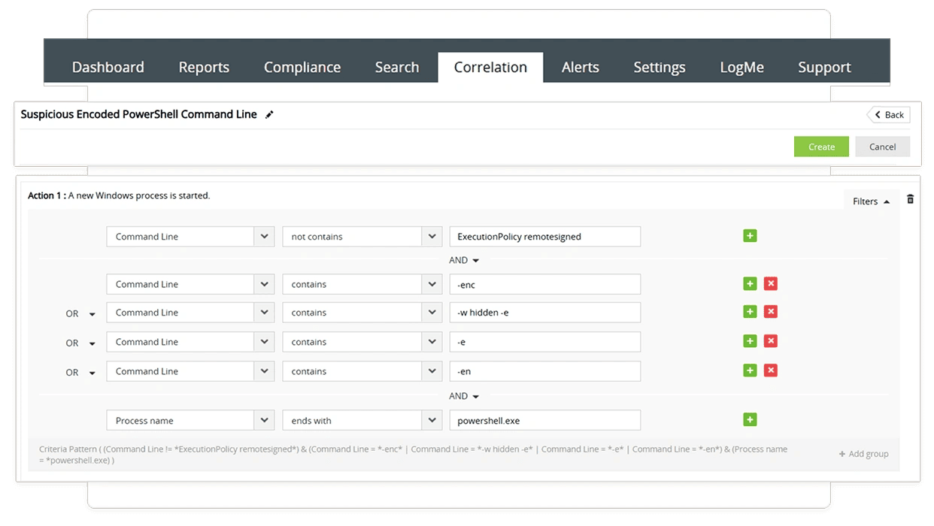Change the OR operator before -w hidden -e row
934x526 pixels.
pyautogui.click(x=80, y=314)
